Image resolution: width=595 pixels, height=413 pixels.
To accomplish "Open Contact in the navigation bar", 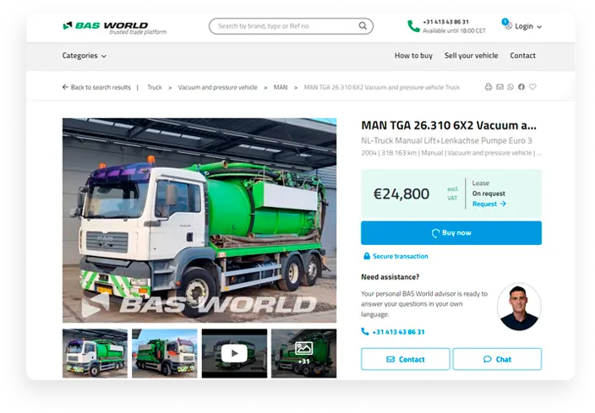I will pyautogui.click(x=522, y=56).
